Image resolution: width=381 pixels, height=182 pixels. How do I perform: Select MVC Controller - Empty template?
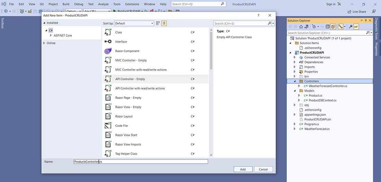[x=156, y=60]
